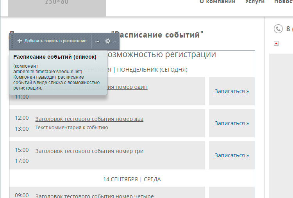293x198 pixels.
Task: Open the "Услуги" menu item
Action: 255,2
